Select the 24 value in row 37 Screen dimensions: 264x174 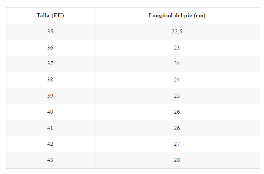point(177,64)
